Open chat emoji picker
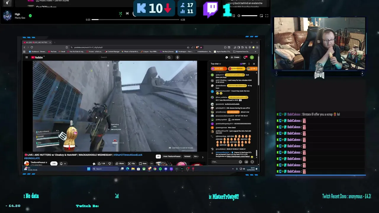 click(240, 162)
